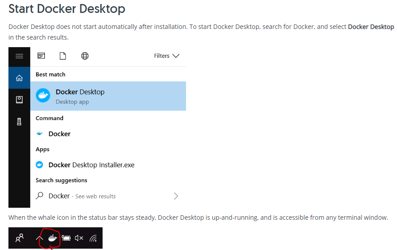Click the Desktop app subtitle text
This screenshot has height=250, width=397.
click(x=72, y=102)
